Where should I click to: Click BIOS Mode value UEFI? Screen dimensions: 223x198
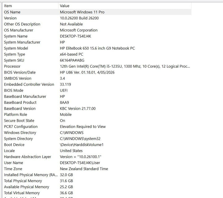(x=63, y=91)
